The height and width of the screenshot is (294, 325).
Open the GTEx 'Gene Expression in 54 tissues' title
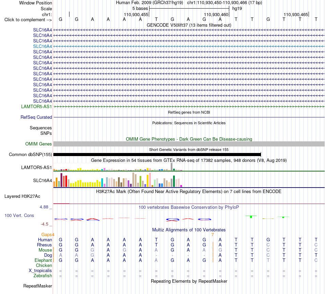coord(189,160)
